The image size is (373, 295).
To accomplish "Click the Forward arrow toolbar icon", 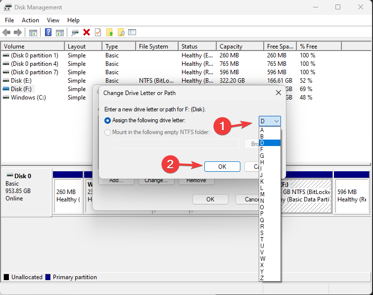I will [18, 32].
